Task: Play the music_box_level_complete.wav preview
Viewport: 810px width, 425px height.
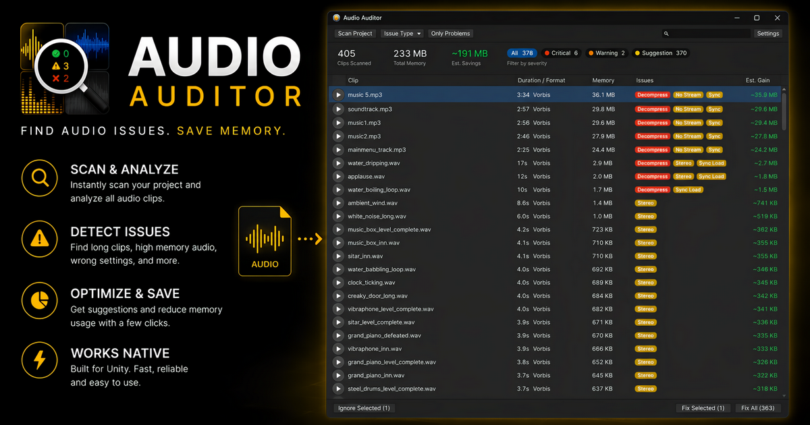Action: (x=339, y=230)
